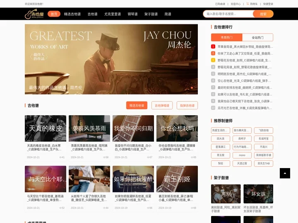Select transcriber tag 田大浪
The width and height of the screenshot is (298, 223).
point(221,139)
